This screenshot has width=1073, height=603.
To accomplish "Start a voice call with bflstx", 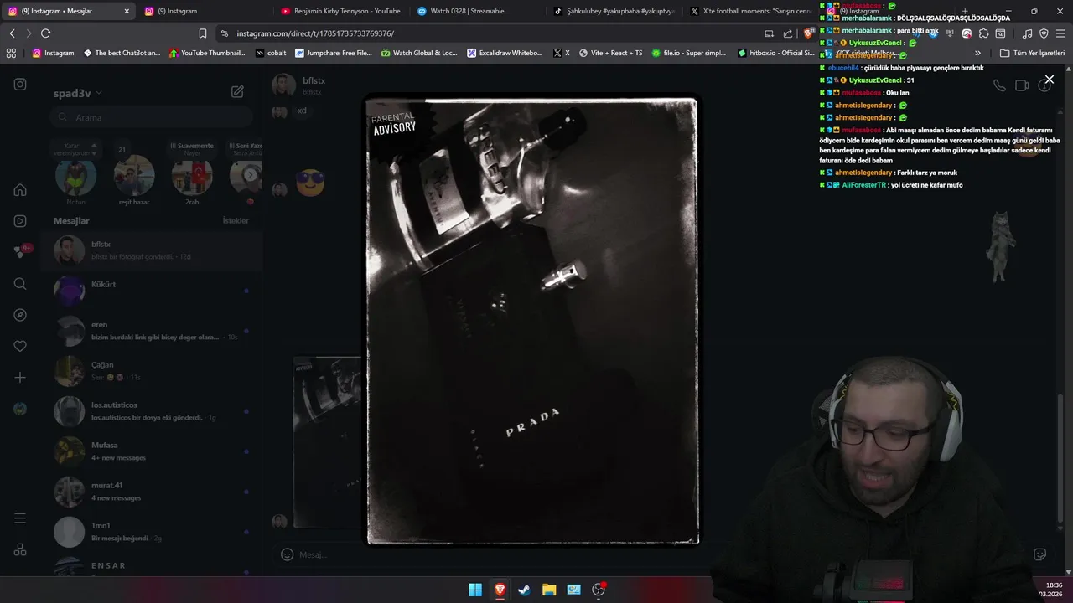I will (999, 85).
